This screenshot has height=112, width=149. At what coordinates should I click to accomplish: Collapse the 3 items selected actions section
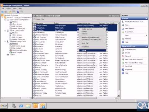tap(146, 46)
